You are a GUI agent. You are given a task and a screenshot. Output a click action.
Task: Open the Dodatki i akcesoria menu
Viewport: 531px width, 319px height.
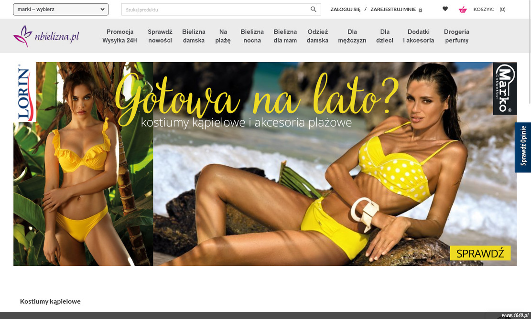[x=419, y=36]
